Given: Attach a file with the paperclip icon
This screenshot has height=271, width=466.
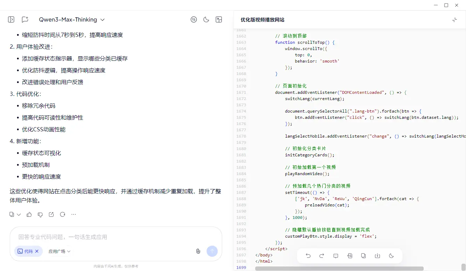Looking at the screenshot, I should point(198,251).
